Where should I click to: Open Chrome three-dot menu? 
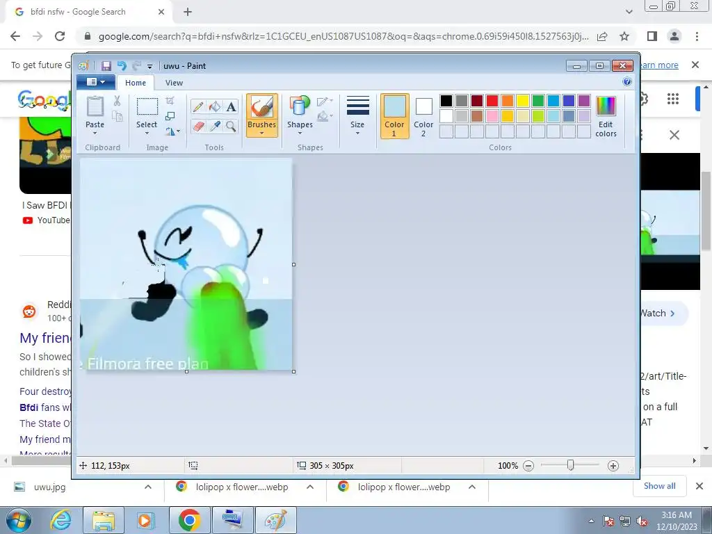click(x=697, y=36)
